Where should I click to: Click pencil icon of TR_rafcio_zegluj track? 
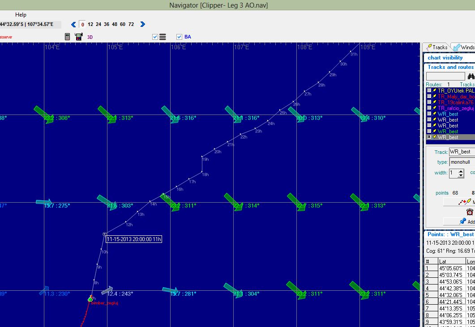coord(434,108)
